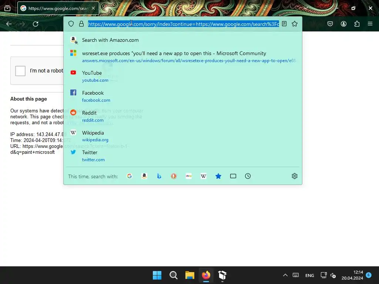
Task: View site security lock info
Action: coord(81,24)
